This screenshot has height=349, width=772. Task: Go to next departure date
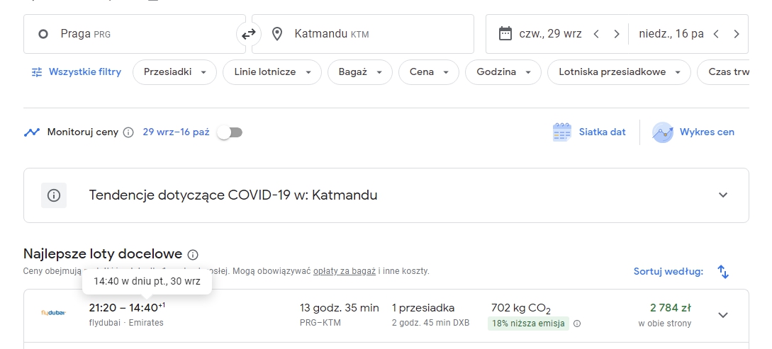click(x=617, y=34)
